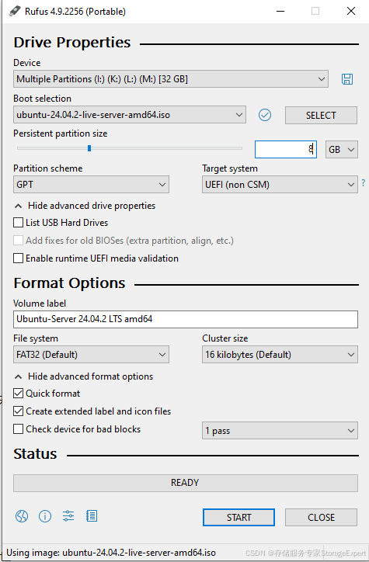The width and height of the screenshot is (369, 562).
Task: Click the Rufus USB icon in the title bar
Action: click(x=15, y=11)
